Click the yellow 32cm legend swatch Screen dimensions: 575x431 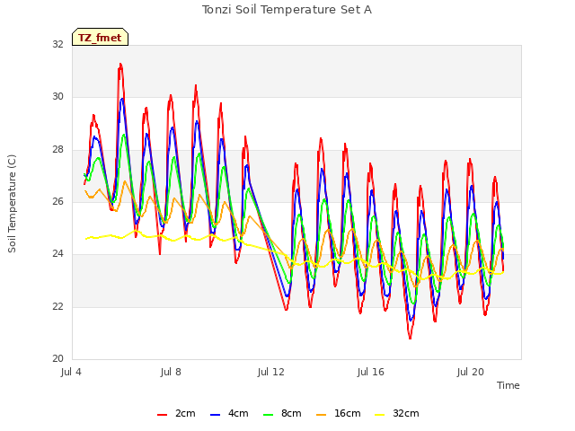[379, 415]
